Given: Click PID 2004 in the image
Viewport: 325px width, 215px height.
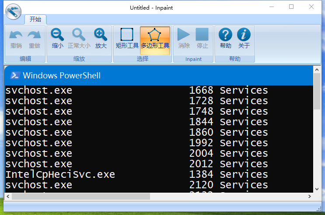Looking at the screenshot, I should (201, 153).
